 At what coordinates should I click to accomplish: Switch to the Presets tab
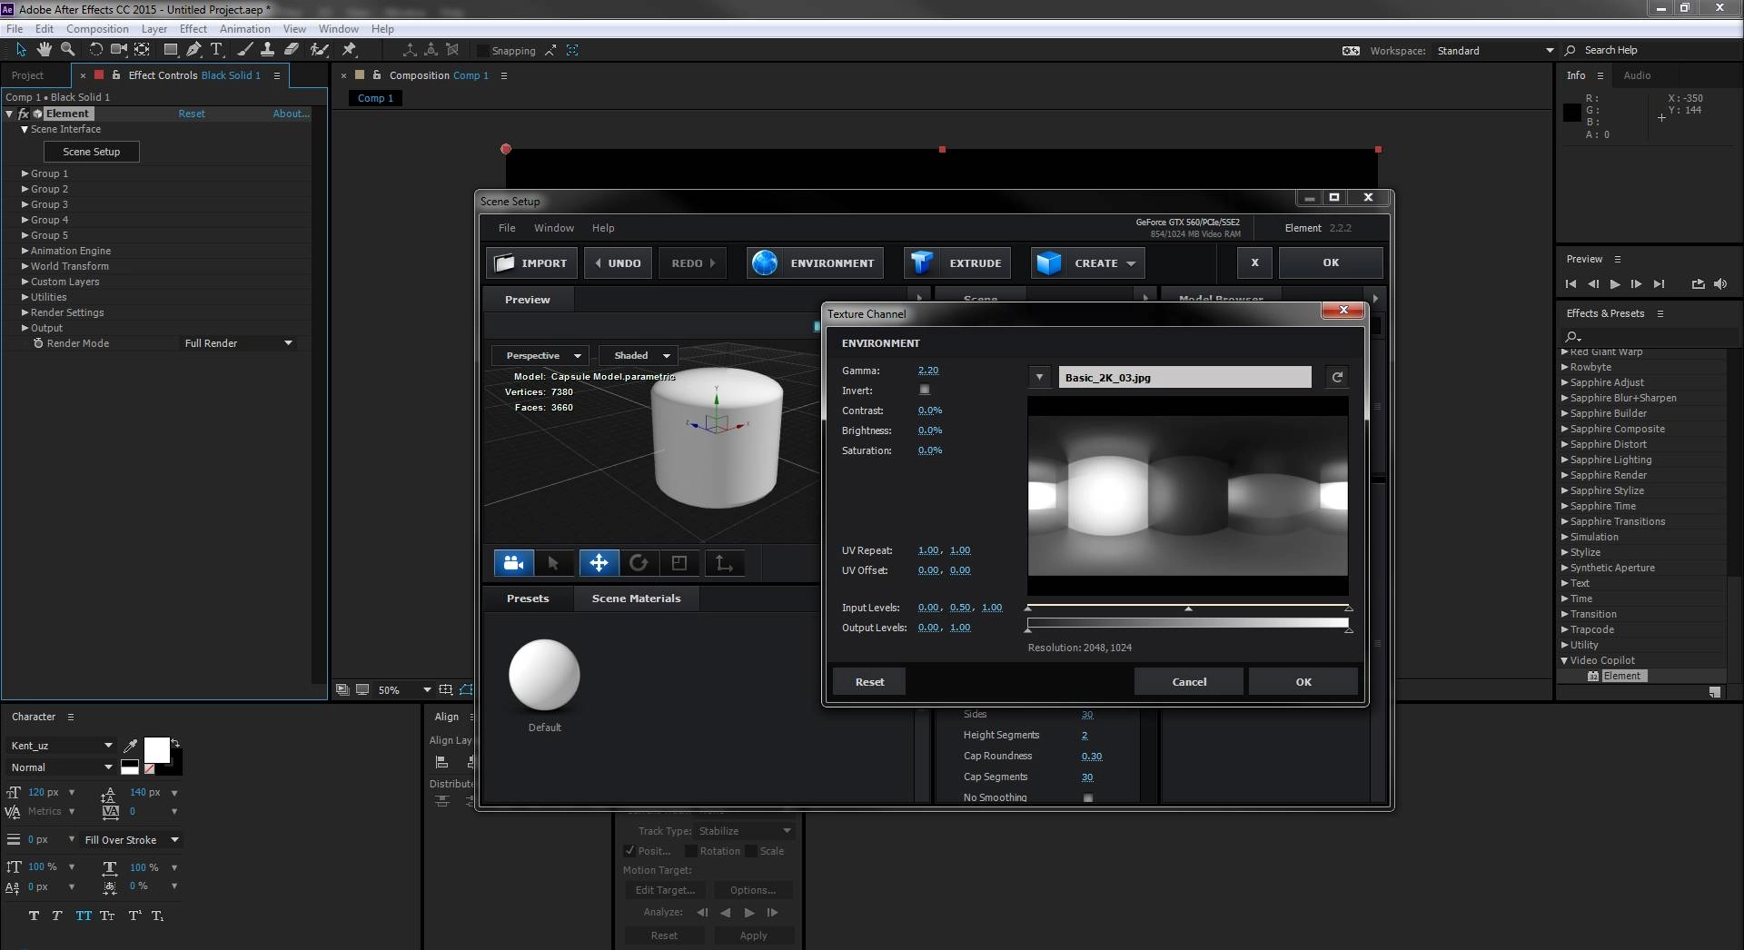pyautogui.click(x=528, y=599)
